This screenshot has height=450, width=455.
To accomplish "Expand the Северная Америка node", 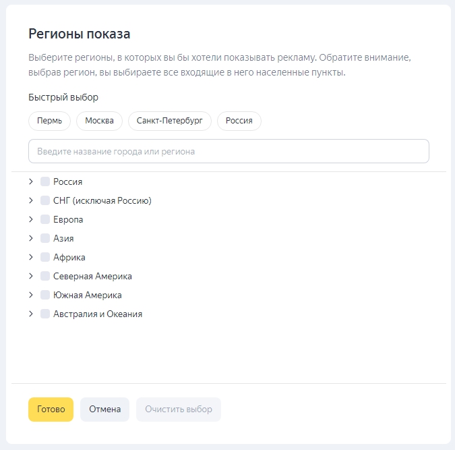I will coord(31,276).
